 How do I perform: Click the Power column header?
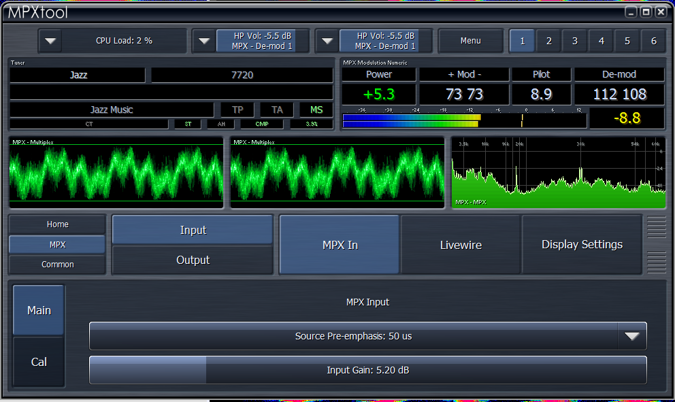(379, 74)
